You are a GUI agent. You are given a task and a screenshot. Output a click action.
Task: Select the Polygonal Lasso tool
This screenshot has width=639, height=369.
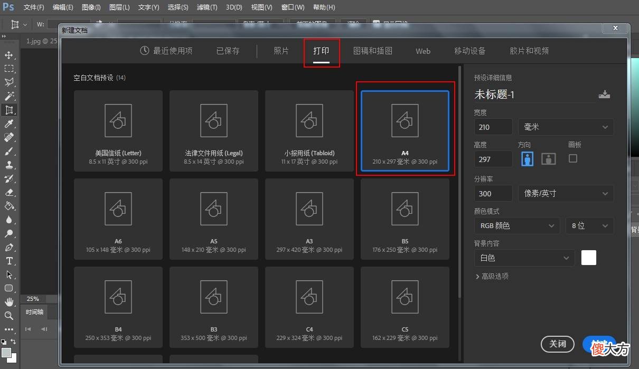9,82
